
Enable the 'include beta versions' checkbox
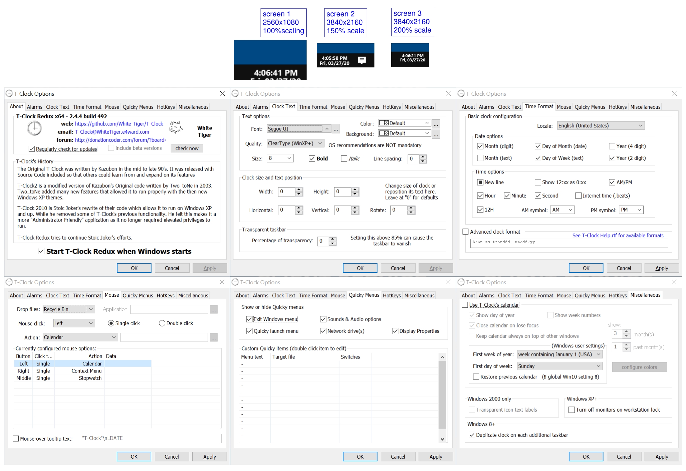pos(111,148)
